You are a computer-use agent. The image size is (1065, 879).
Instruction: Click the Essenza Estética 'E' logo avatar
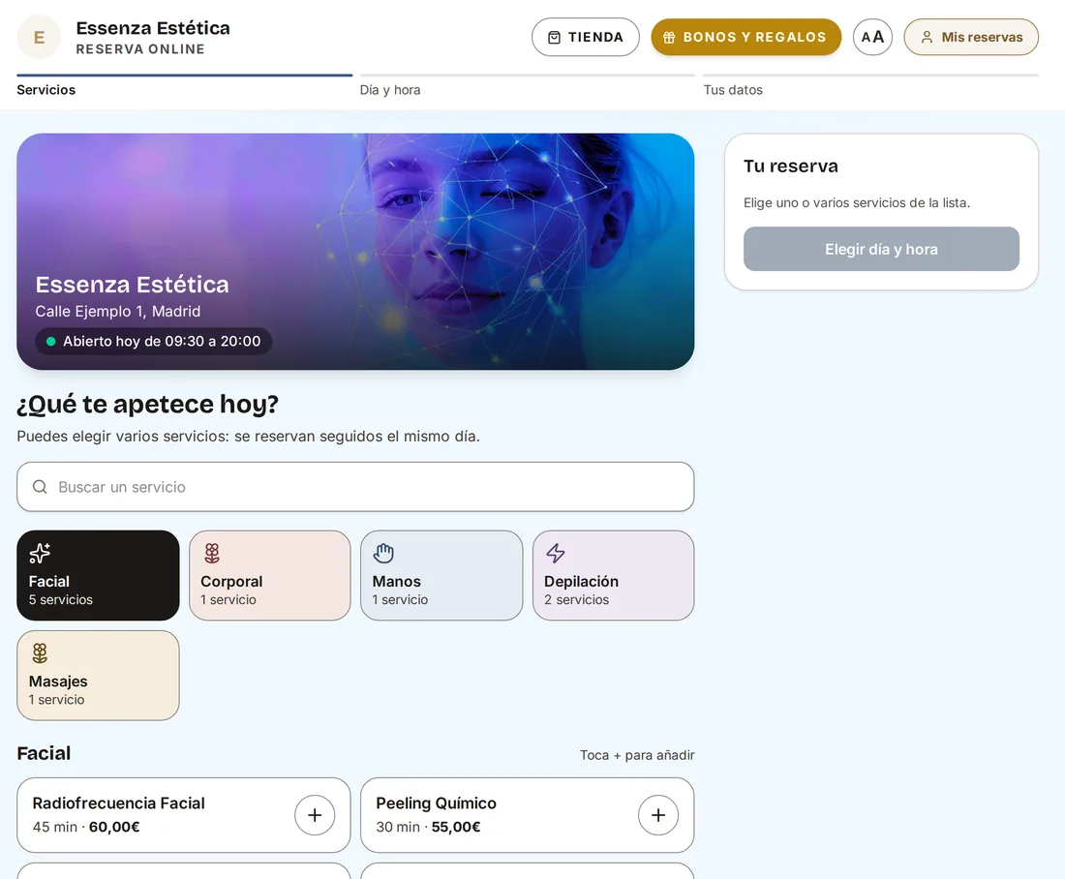coord(39,38)
